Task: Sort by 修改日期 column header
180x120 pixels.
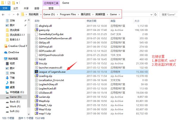Action: [91, 21]
